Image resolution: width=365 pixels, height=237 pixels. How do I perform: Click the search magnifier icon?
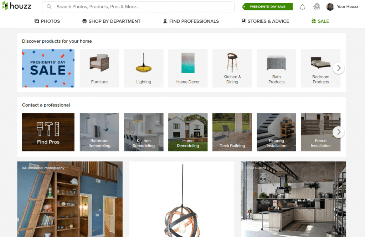pyautogui.click(x=49, y=7)
